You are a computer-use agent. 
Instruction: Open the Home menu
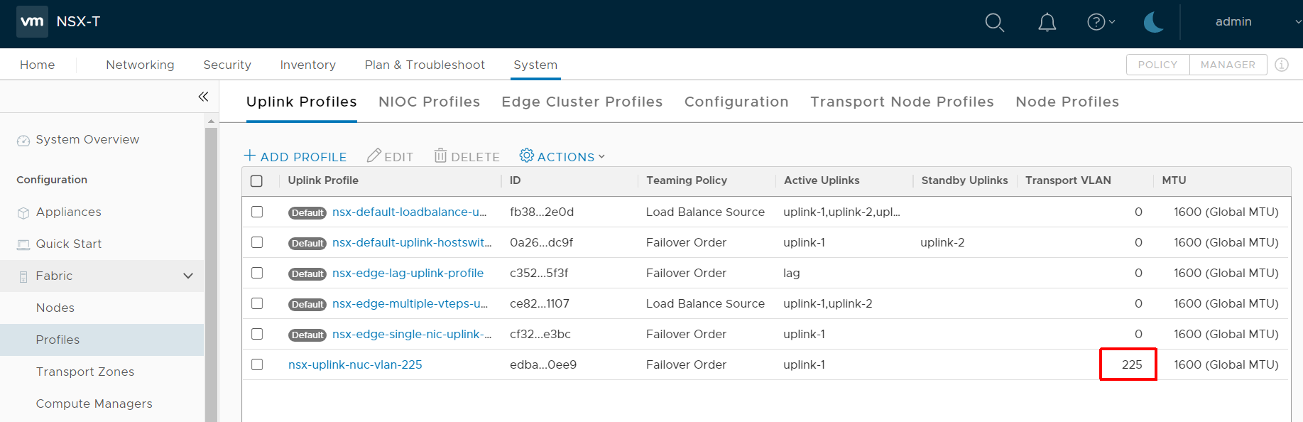click(x=37, y=65)
